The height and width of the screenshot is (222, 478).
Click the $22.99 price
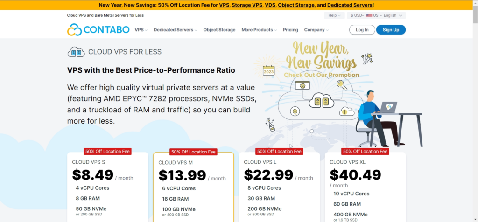click(x=268, y=175)
